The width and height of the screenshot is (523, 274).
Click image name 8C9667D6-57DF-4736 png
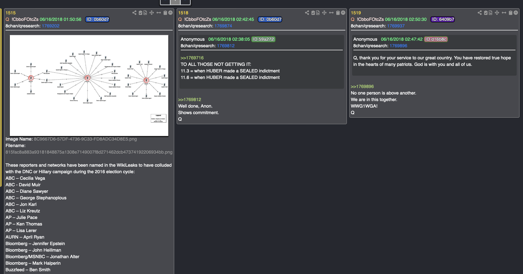(85, 139)
